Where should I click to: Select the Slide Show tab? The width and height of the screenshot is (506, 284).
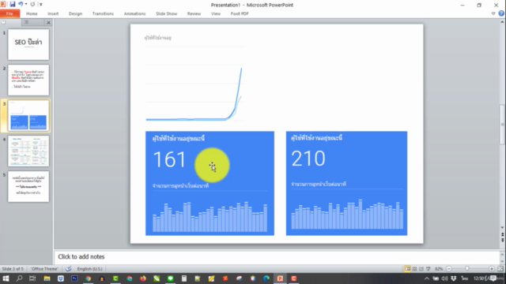(166, 13)
